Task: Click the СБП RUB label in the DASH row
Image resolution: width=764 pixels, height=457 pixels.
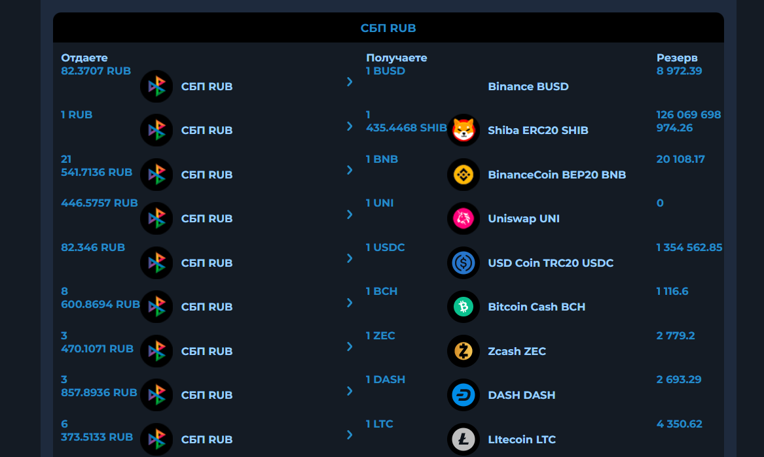Action: pos(207,395)
